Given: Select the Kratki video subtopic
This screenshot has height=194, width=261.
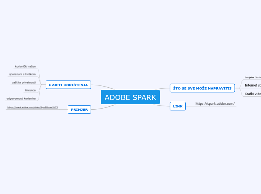Looking at the screenshot, I should tap(253, 94).
